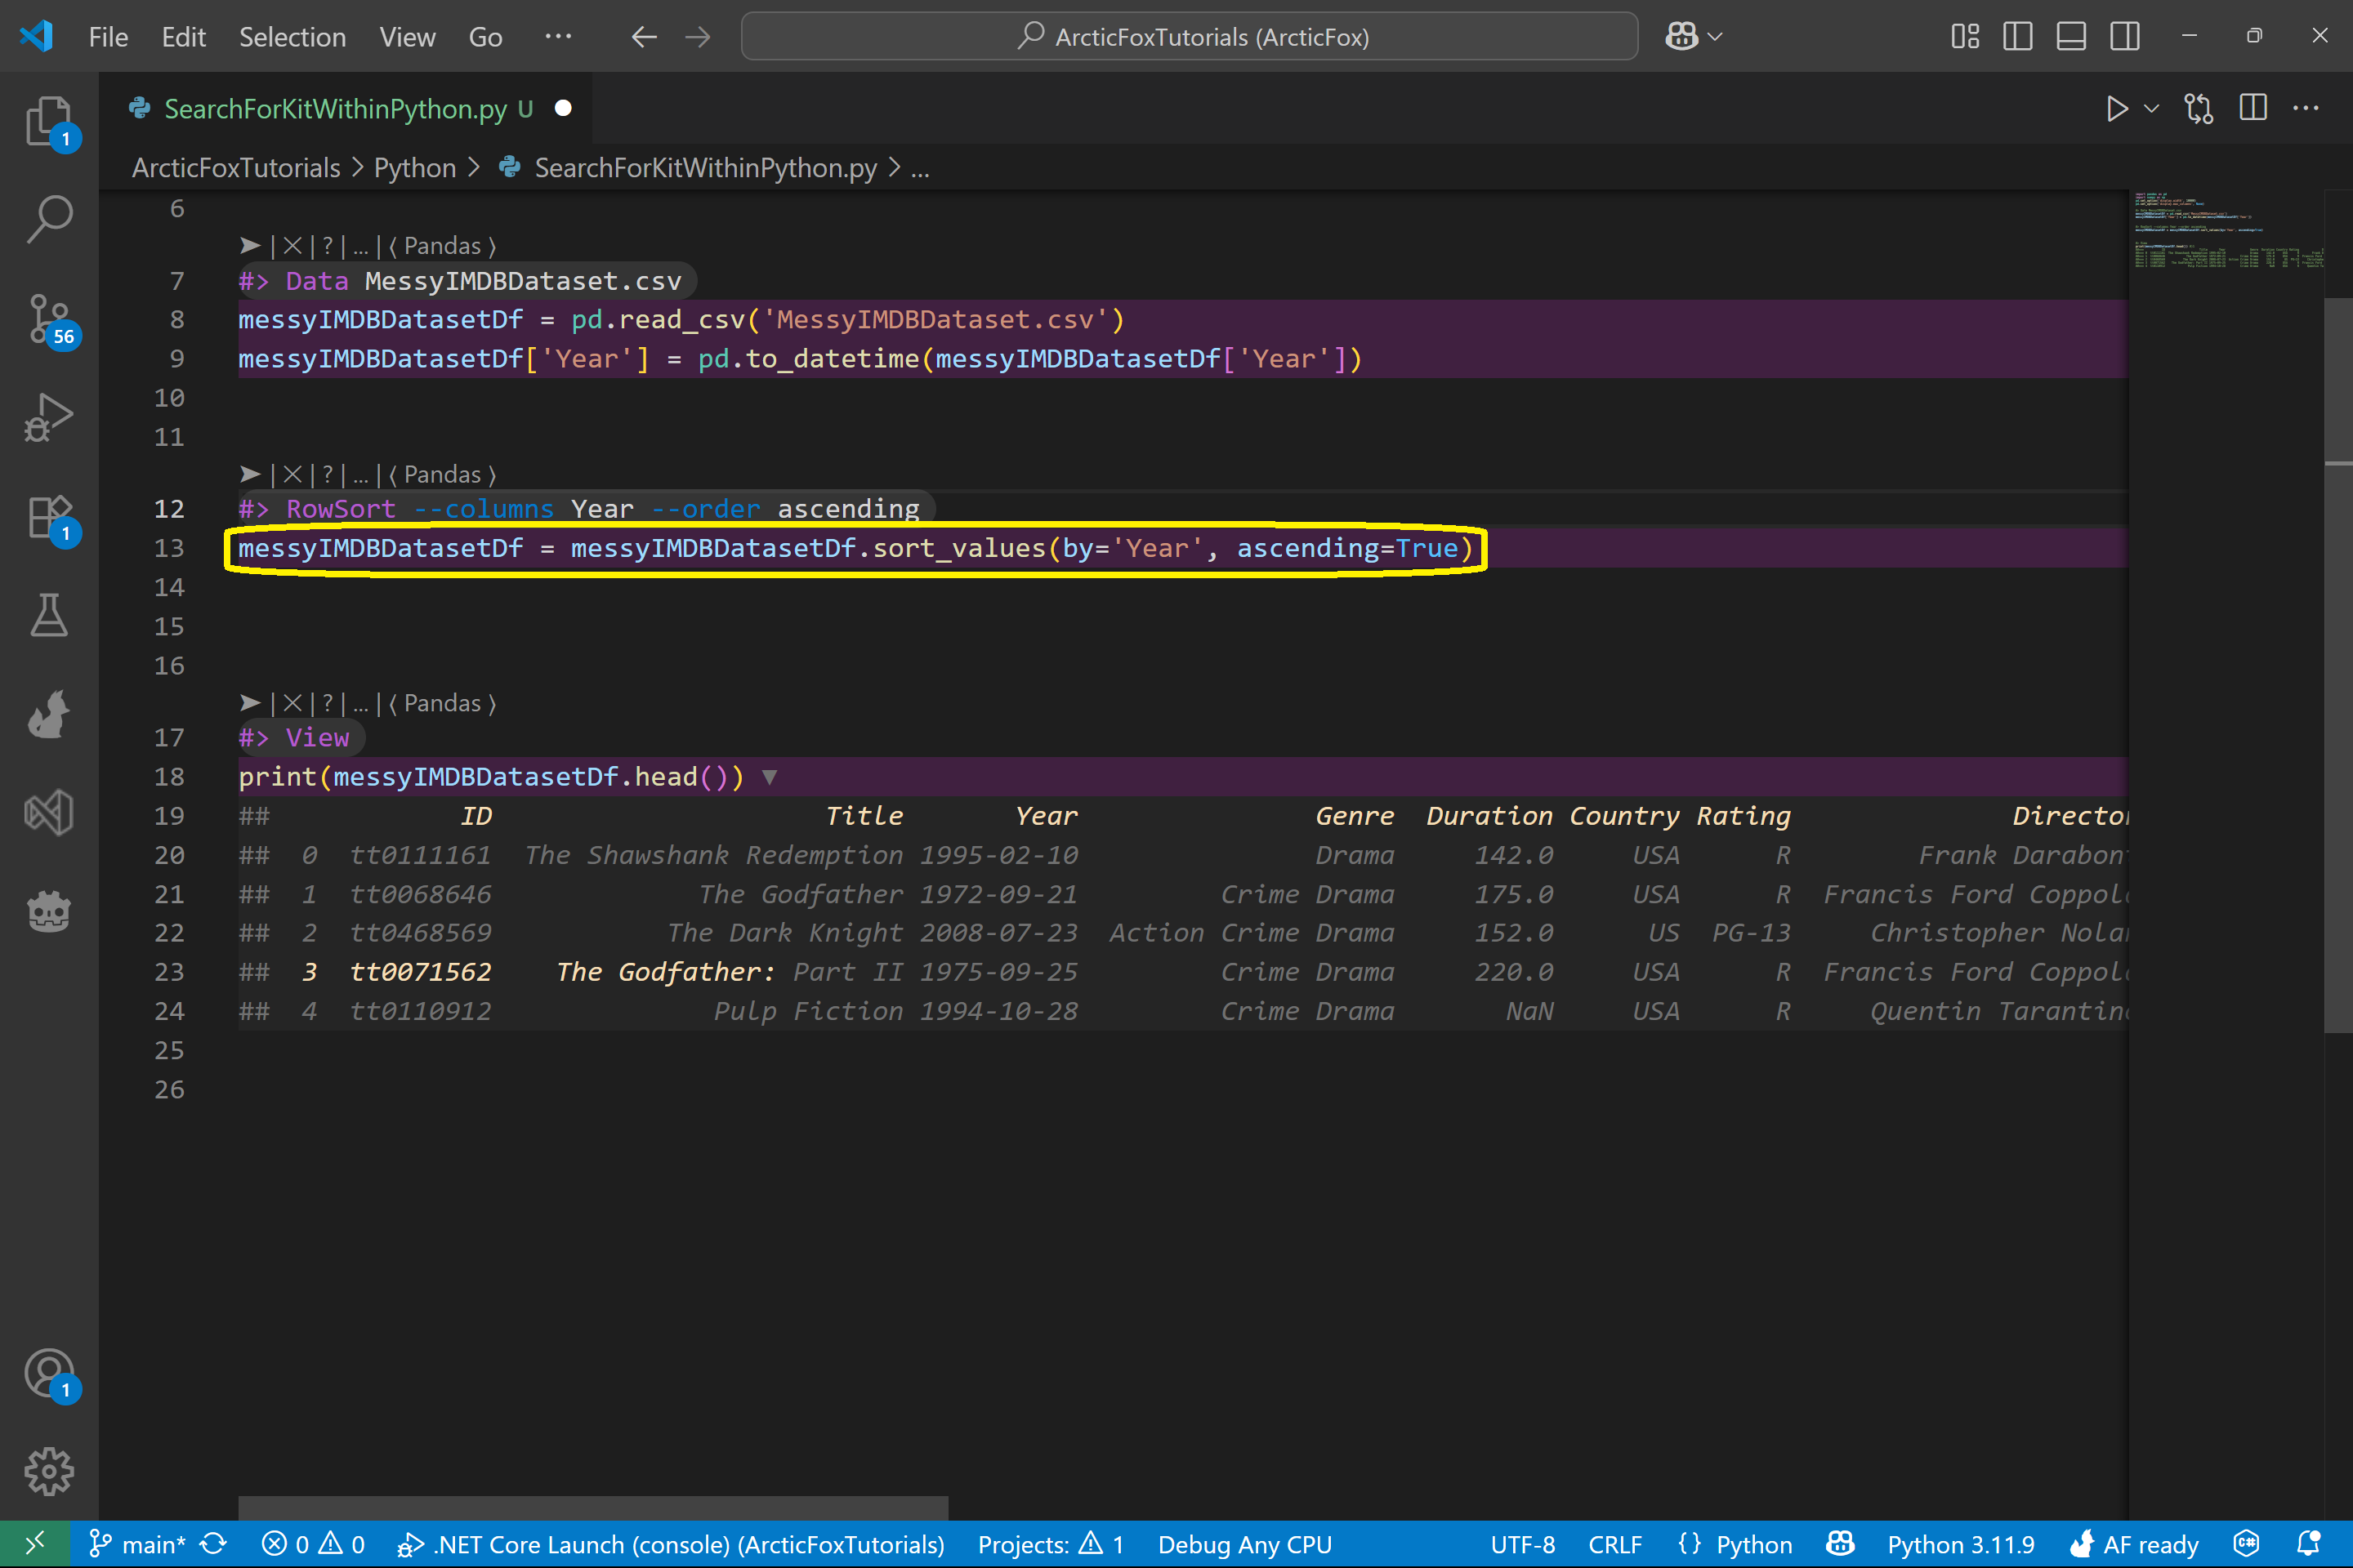Screen dimensions: 2353x1568
Task: Open the Edit menu
Action: pos(183,37)
